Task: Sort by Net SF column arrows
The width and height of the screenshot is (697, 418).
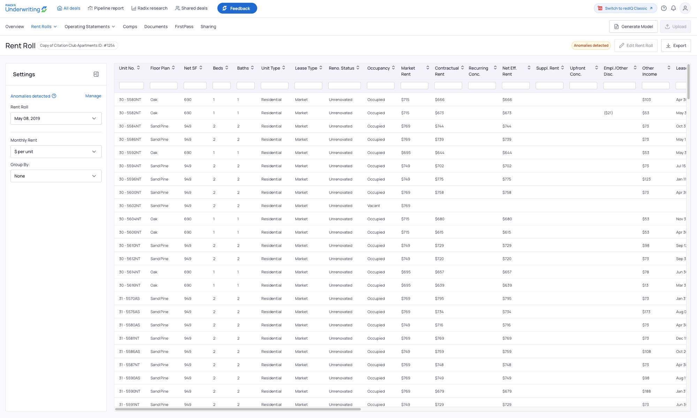Action: click(x=201, y=68)
